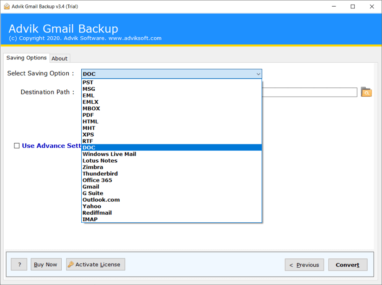Open help with the question mark button
Screen dimensions: 382x285
click(x=19, y=264)
